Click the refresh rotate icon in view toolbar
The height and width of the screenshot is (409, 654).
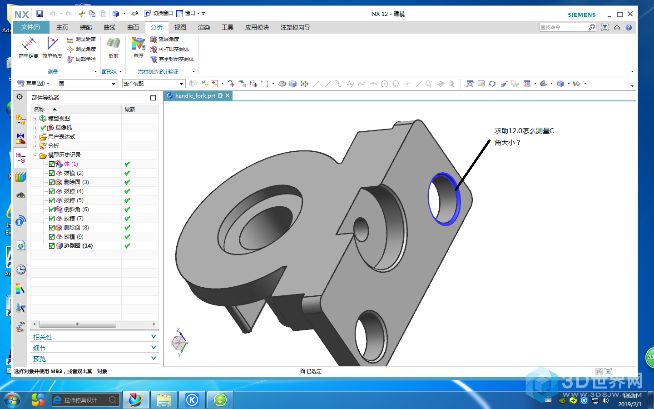tap(492, 84)
